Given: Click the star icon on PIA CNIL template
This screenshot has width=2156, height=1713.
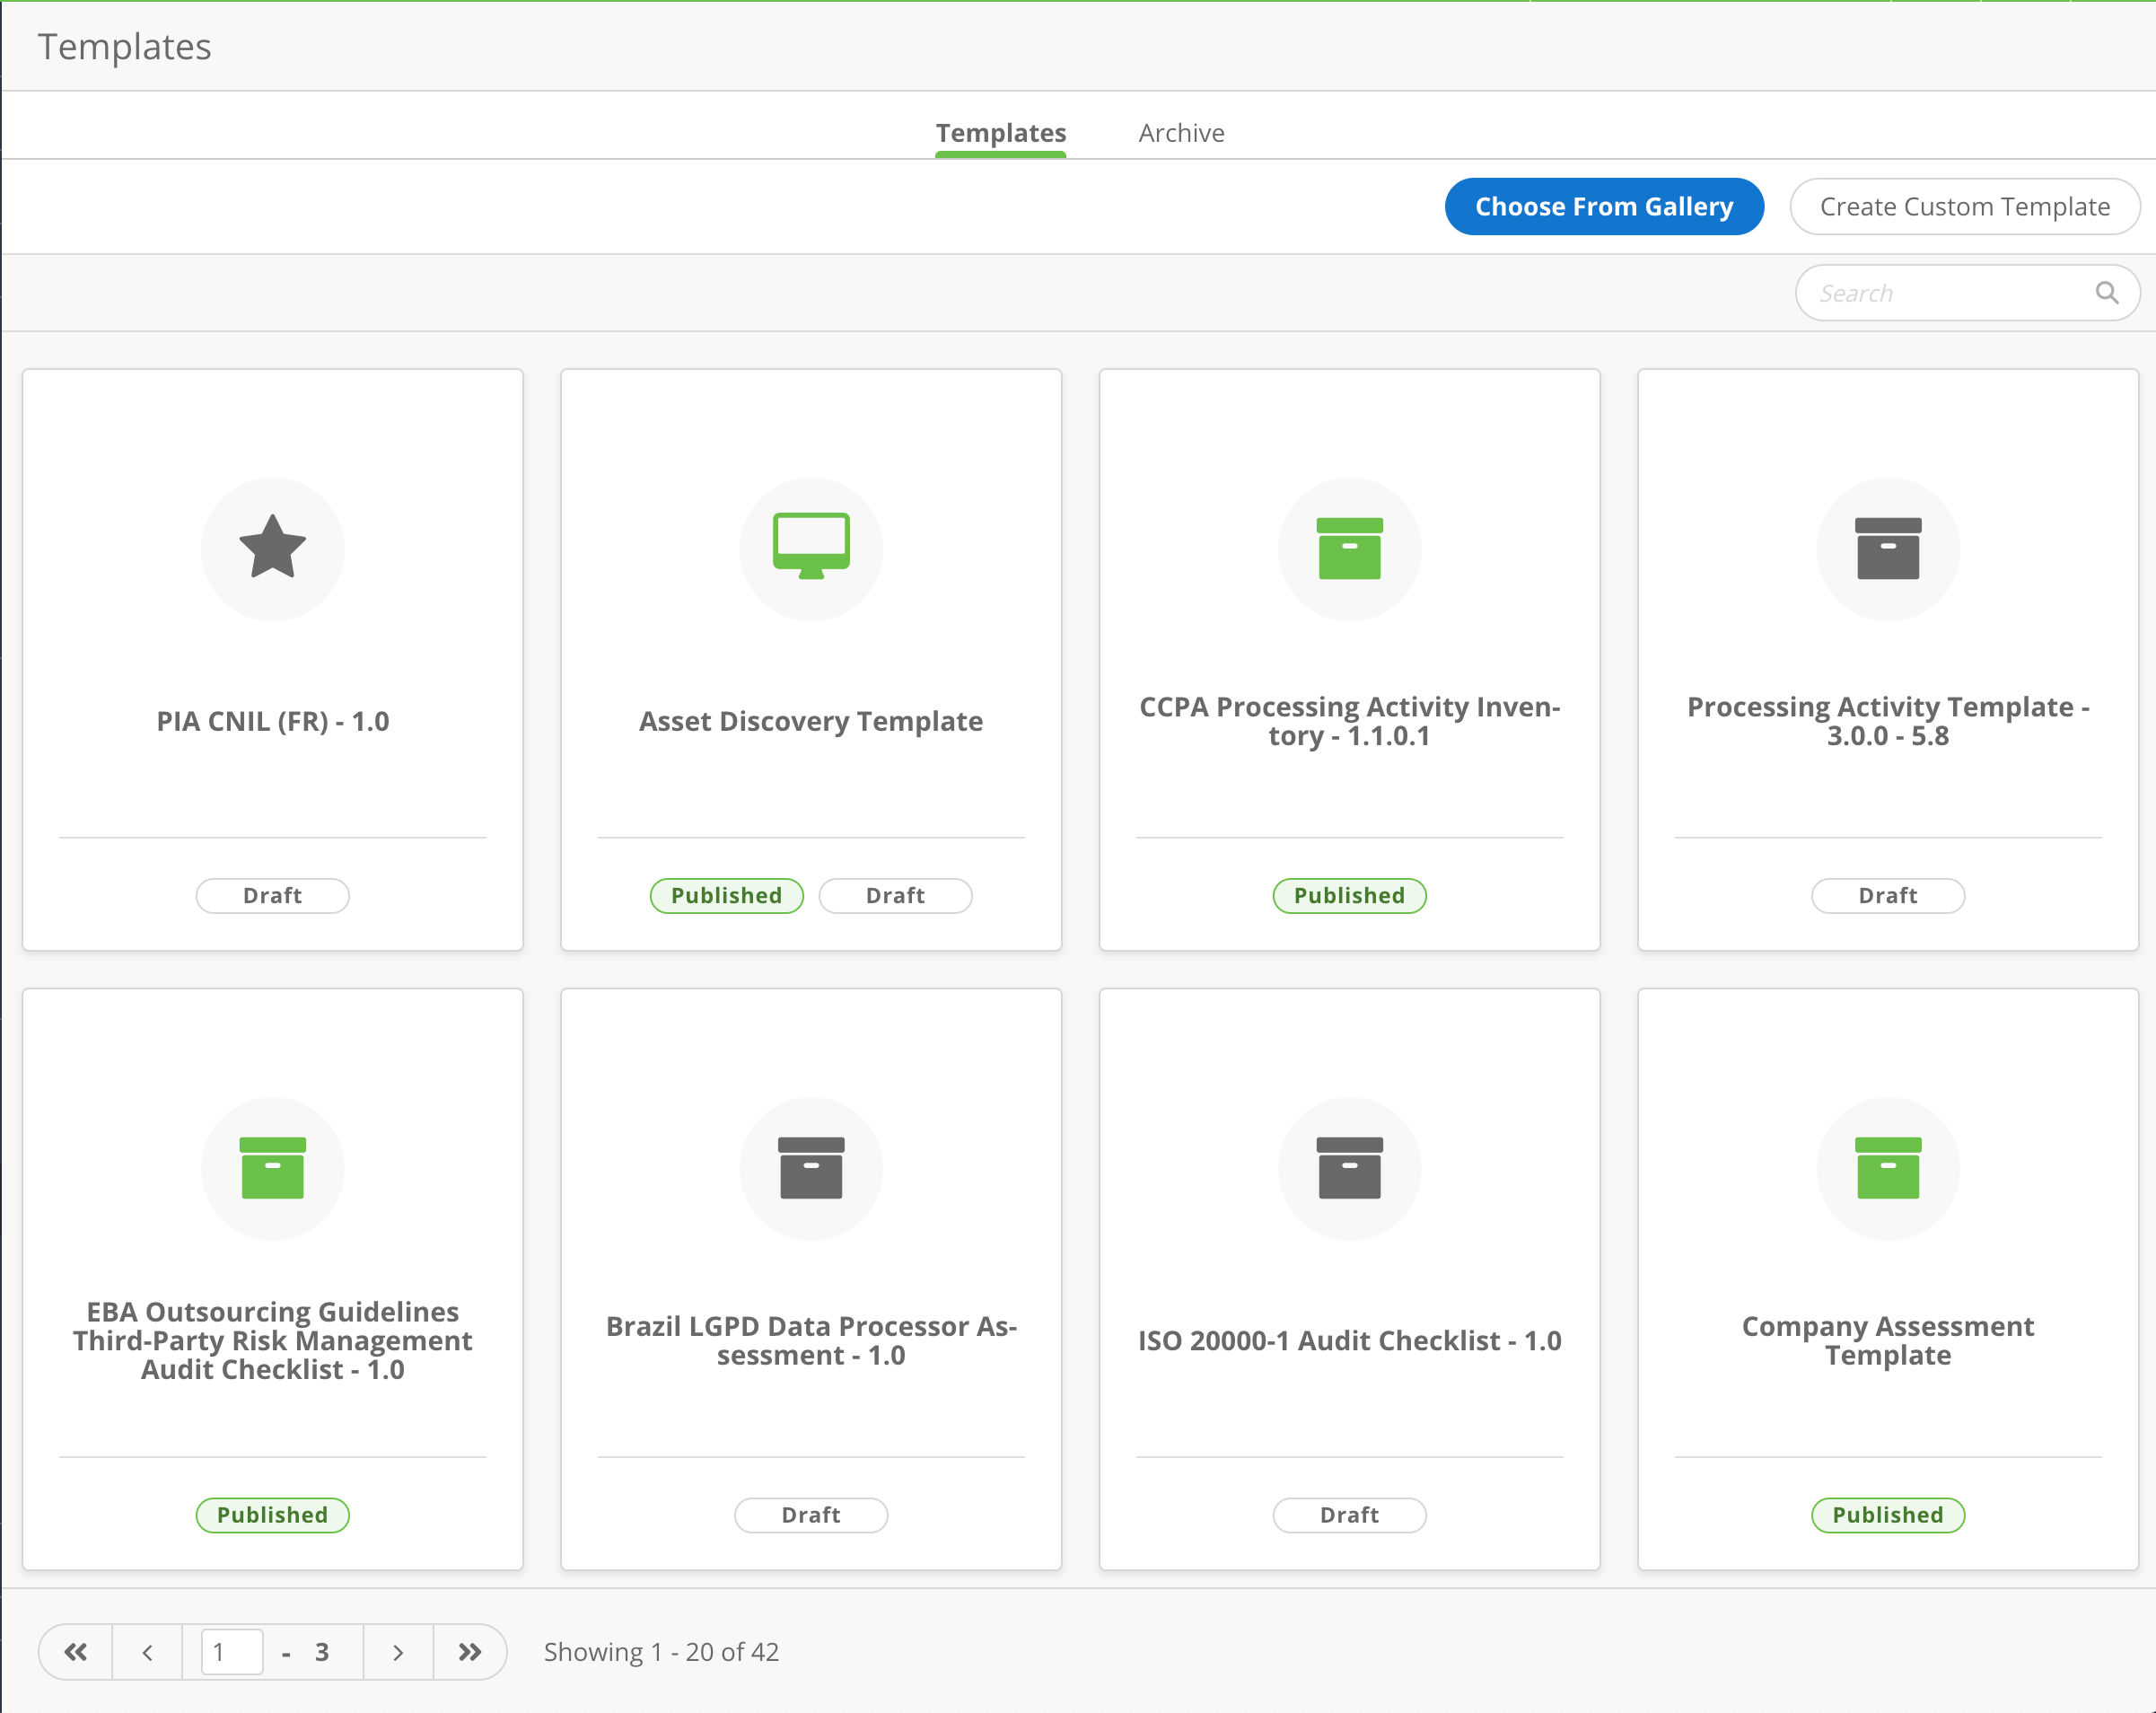Looking at the screenshot, I should (272, 548).
